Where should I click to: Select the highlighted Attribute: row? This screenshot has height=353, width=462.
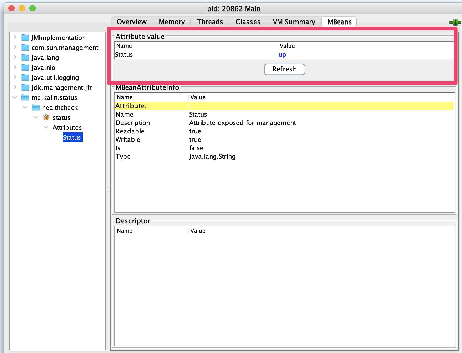click(x=284, y=106)
